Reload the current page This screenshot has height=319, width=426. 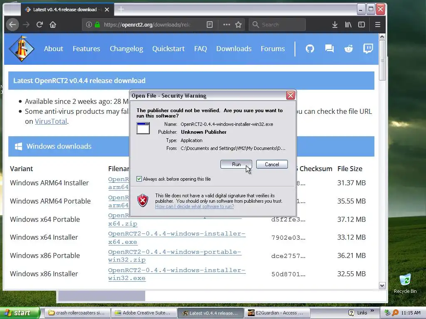(x=40, y=25)
